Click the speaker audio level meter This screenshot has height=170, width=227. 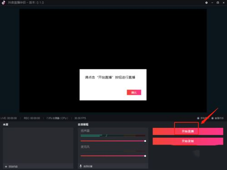pyautogui.click(x=113, y=136)
